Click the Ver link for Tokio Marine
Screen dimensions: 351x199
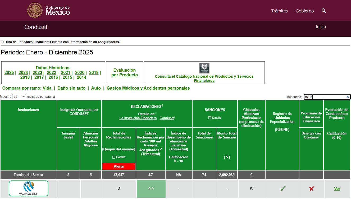337,189
